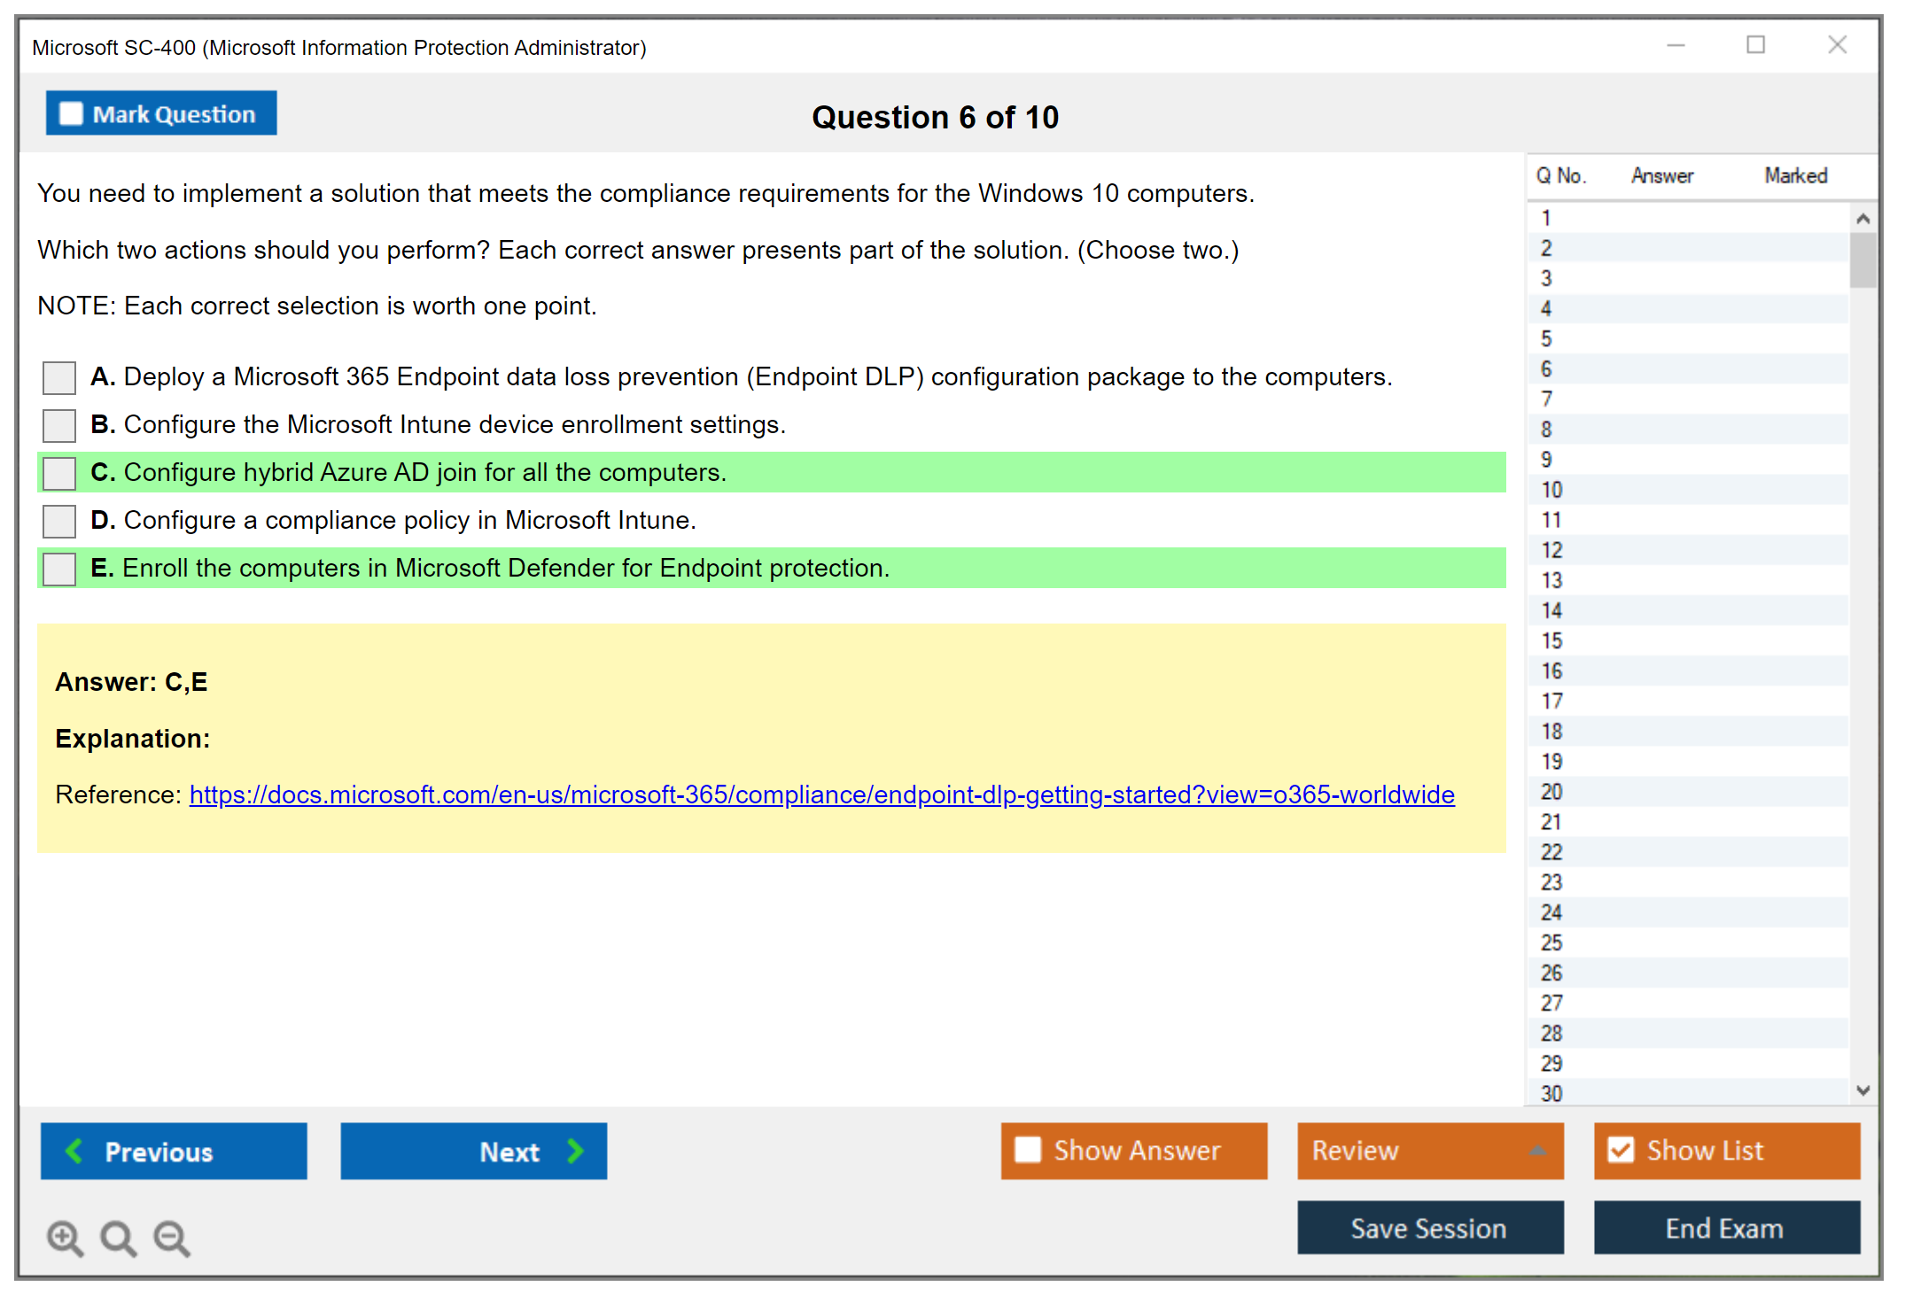Select question 20 in the list
This screenshot has width=1905, height=1302.
click(x=1551, y=792)
